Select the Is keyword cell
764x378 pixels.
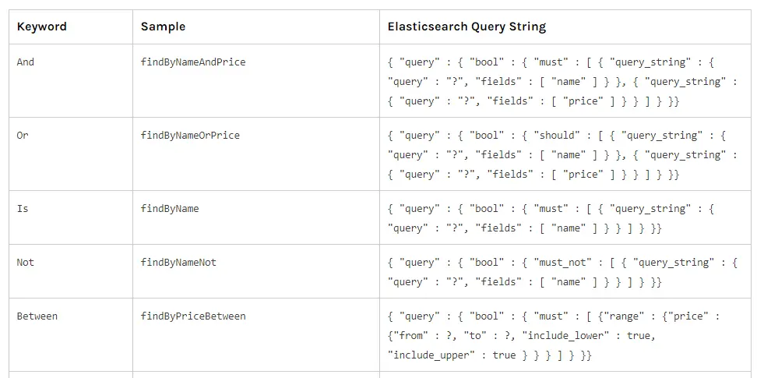point(23,208)
